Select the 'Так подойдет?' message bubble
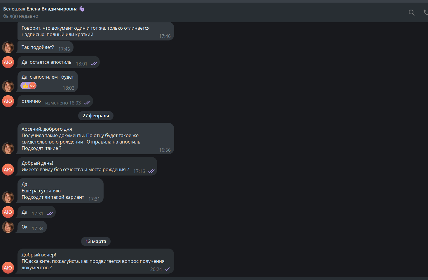The width and height of the screenshot is (428, 280). click(x=46, y=47)
